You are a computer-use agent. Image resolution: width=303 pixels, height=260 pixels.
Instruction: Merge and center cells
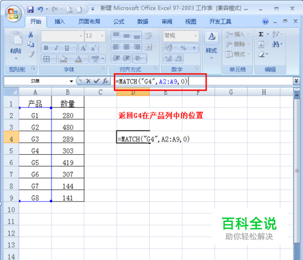(x=148, y=47)
